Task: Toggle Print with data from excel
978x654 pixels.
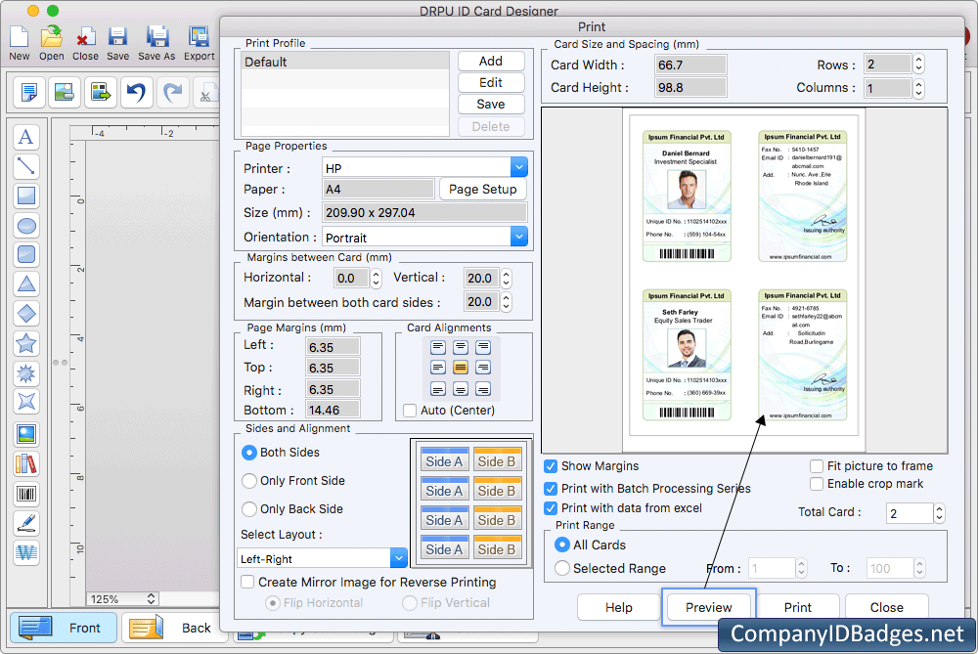Action: pyautogui.click(x=551, y=508)
